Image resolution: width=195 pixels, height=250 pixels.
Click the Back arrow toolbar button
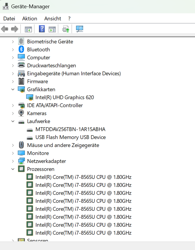[5, 29]
